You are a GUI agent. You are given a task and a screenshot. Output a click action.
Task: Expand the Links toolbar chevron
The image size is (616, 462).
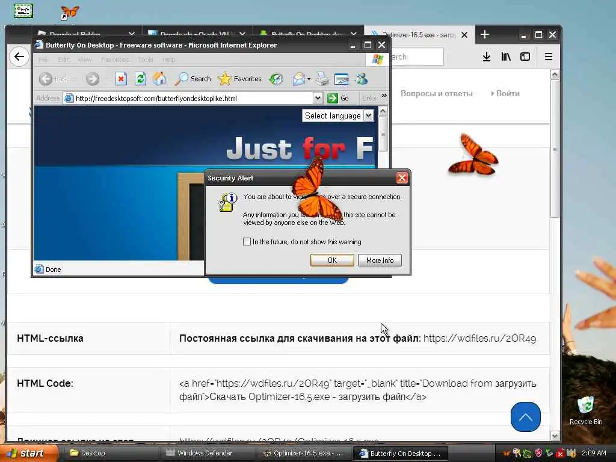384,96
